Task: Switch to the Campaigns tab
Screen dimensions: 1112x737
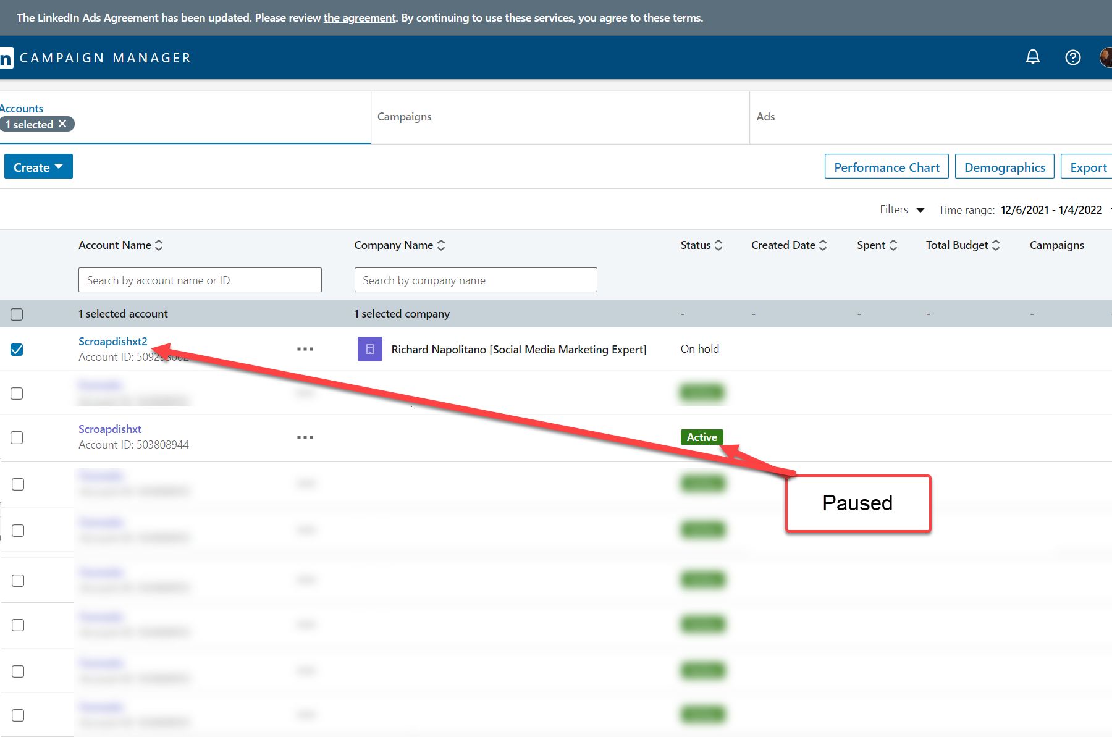Action: pyautogui.click(x=405, y=117)
